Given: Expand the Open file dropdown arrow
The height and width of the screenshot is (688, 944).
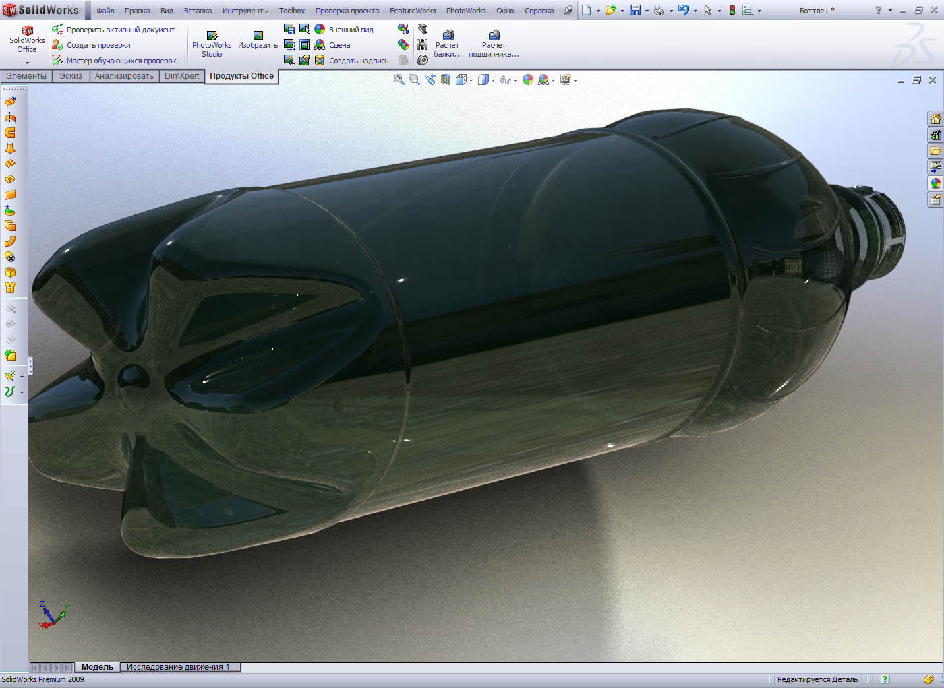Looking at the screenshot, I should tap(622, 11).
